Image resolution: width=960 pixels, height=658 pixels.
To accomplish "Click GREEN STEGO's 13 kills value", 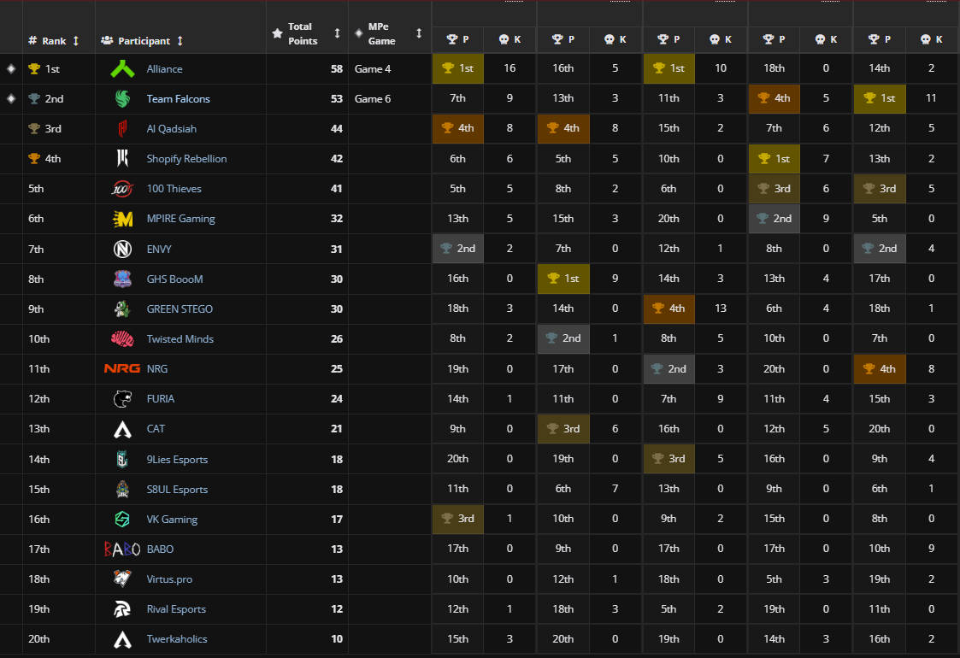I will (721, 308).
